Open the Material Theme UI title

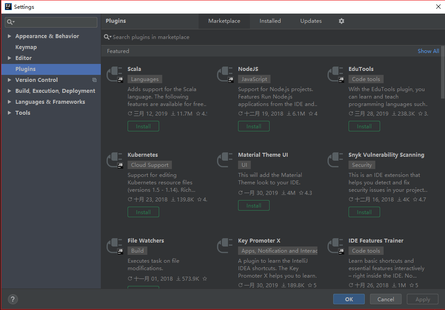[x=263, y=155]
